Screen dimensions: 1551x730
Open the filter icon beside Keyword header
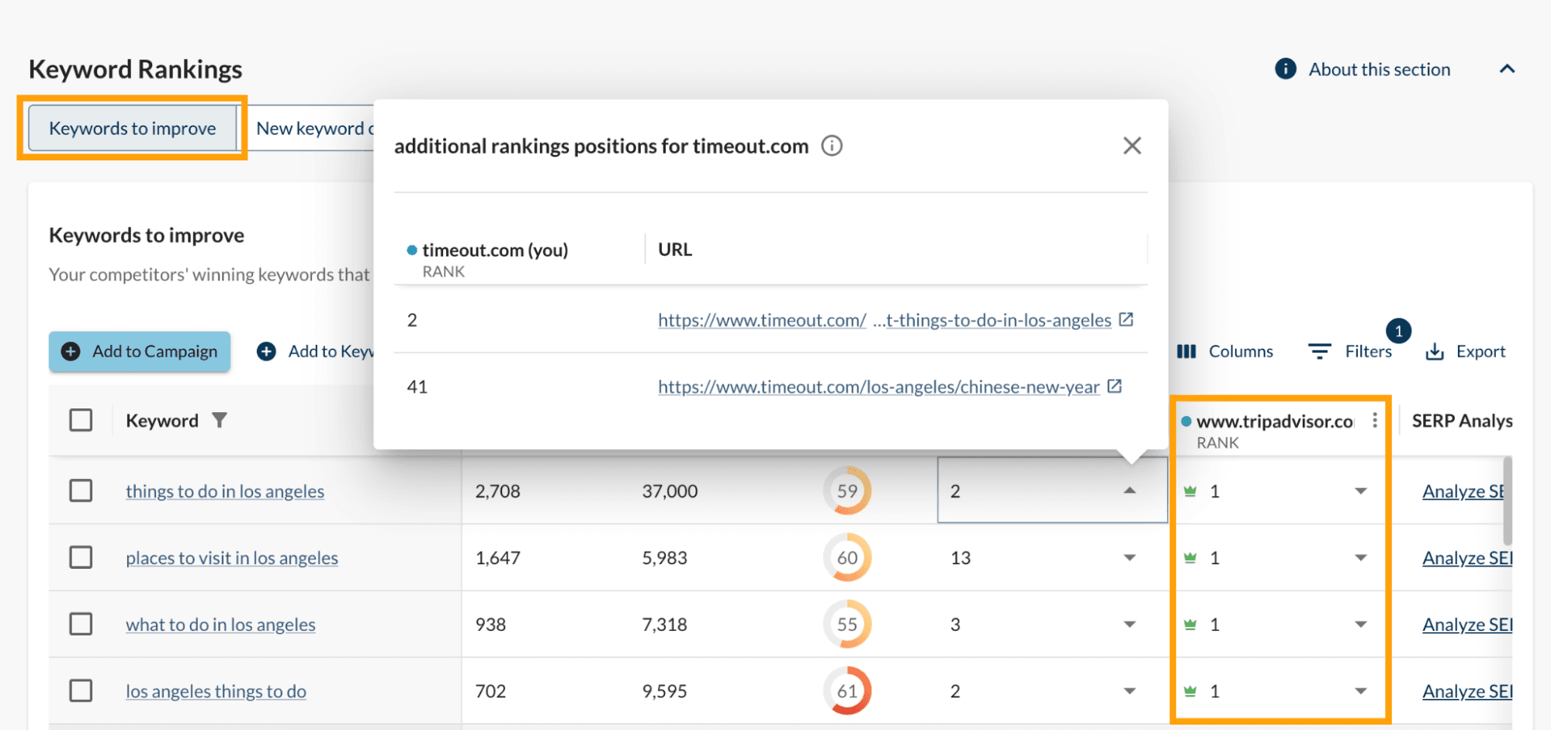[220, 420]
